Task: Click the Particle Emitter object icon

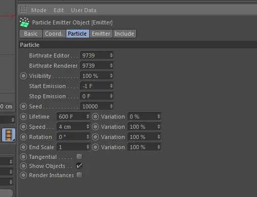Action: (24, 22)
